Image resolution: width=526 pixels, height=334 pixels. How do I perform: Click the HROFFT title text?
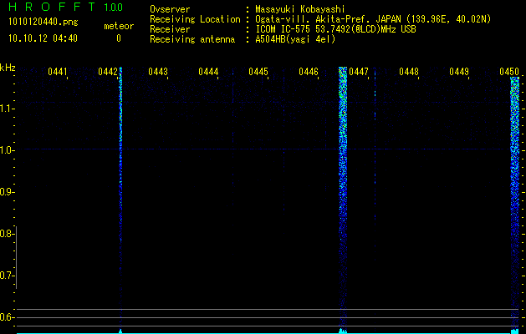click(x=52, y=7)
